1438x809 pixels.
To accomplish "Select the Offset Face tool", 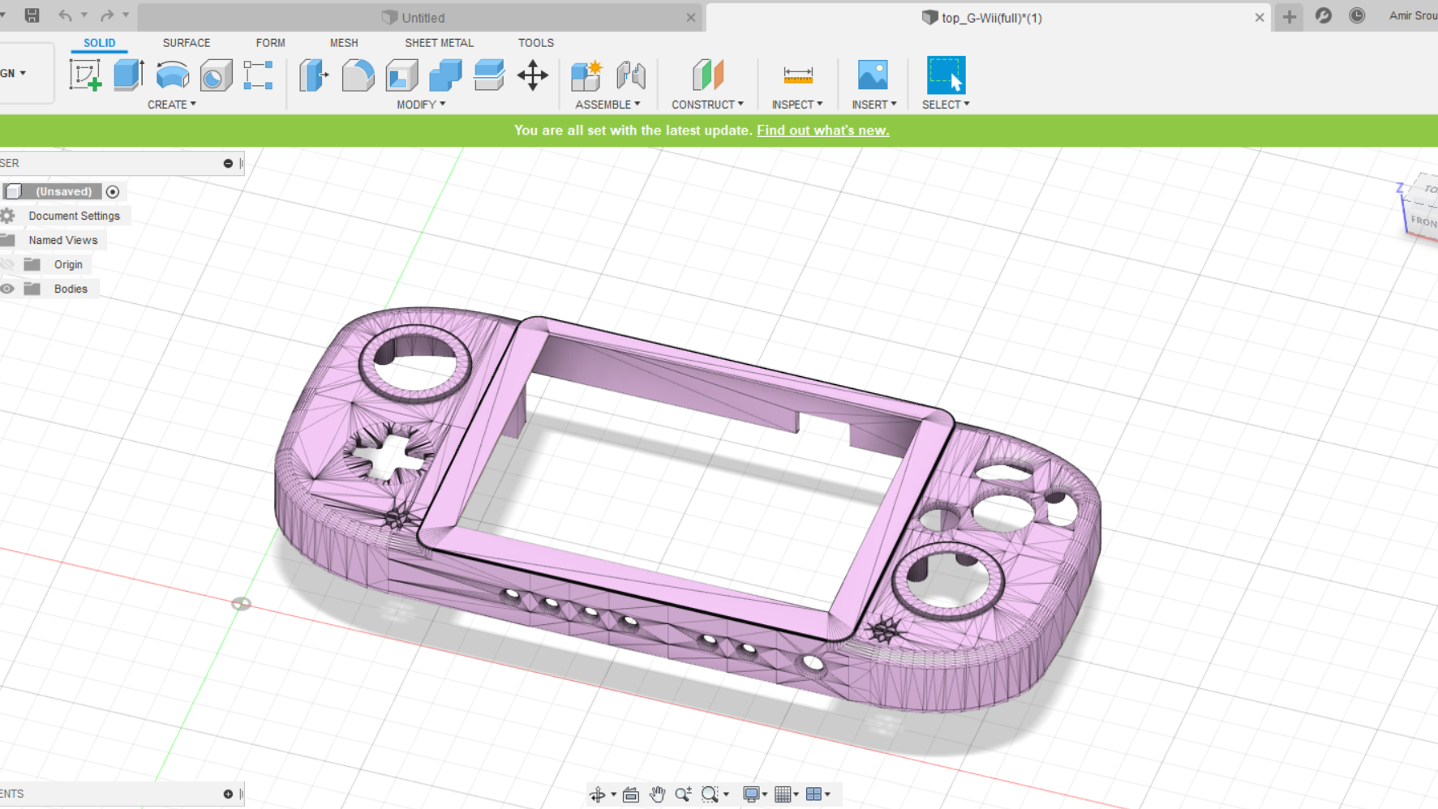I will coord(489,75).
